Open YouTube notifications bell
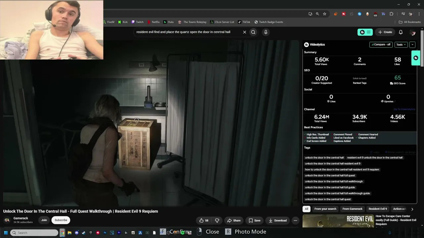 tap(400, 32)
